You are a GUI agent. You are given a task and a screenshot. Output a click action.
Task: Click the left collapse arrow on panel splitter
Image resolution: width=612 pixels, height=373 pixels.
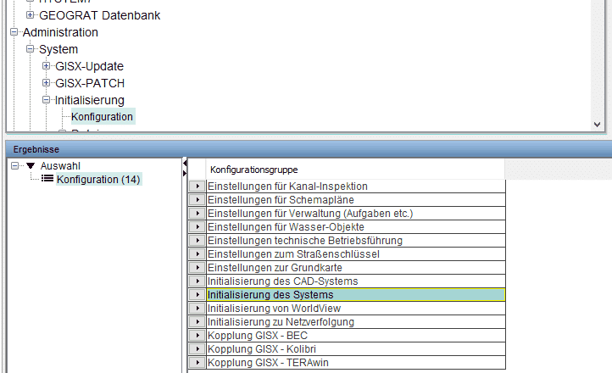point(185,163)
